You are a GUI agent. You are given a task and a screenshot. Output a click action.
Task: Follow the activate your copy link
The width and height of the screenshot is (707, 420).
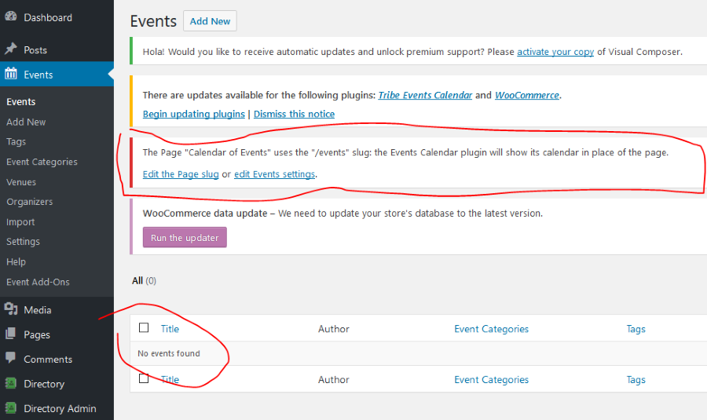click(x=555, y=52)
